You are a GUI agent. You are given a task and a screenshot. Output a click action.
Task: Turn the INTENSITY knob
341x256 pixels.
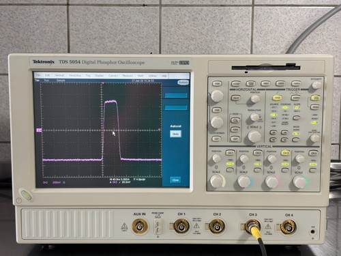(x=316, y=85)
